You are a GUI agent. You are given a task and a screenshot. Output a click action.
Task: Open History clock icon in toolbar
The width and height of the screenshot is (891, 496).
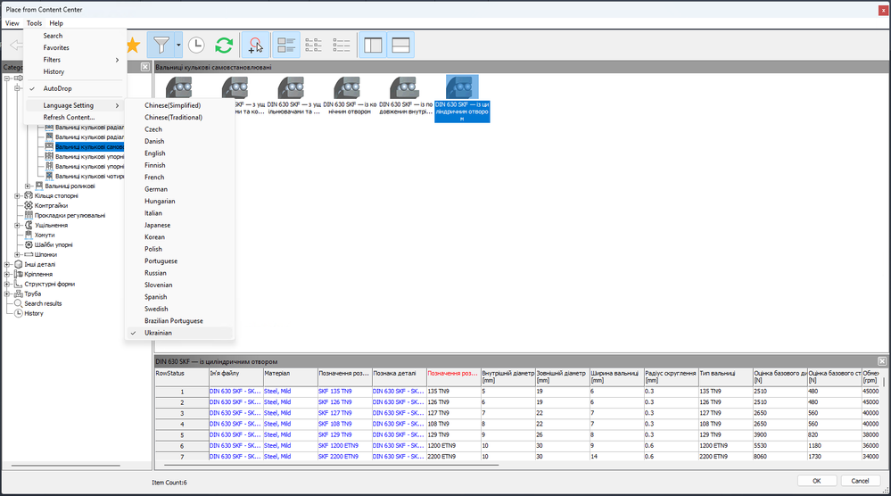[x=196, y=45]
